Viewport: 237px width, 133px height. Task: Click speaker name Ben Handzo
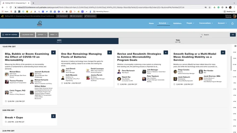click(208, 70)
